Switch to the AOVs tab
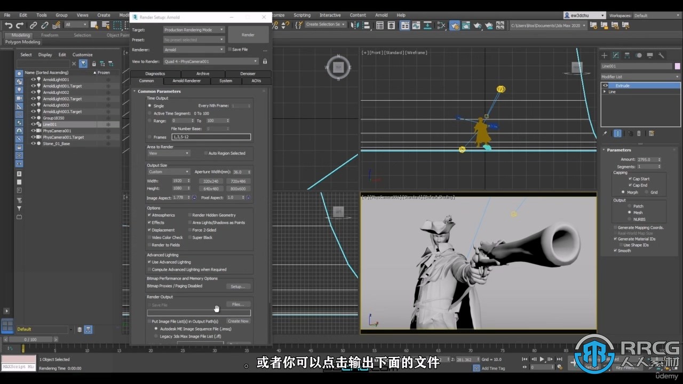Image resolution: width=683 pixels, height=384 pixels. click(x=256, y=81)
